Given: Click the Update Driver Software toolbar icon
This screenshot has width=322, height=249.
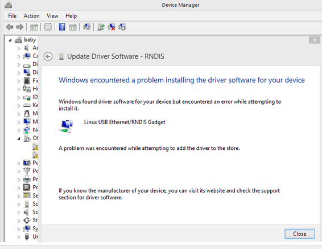Looking at the screenshot, I should pos(101,27).
